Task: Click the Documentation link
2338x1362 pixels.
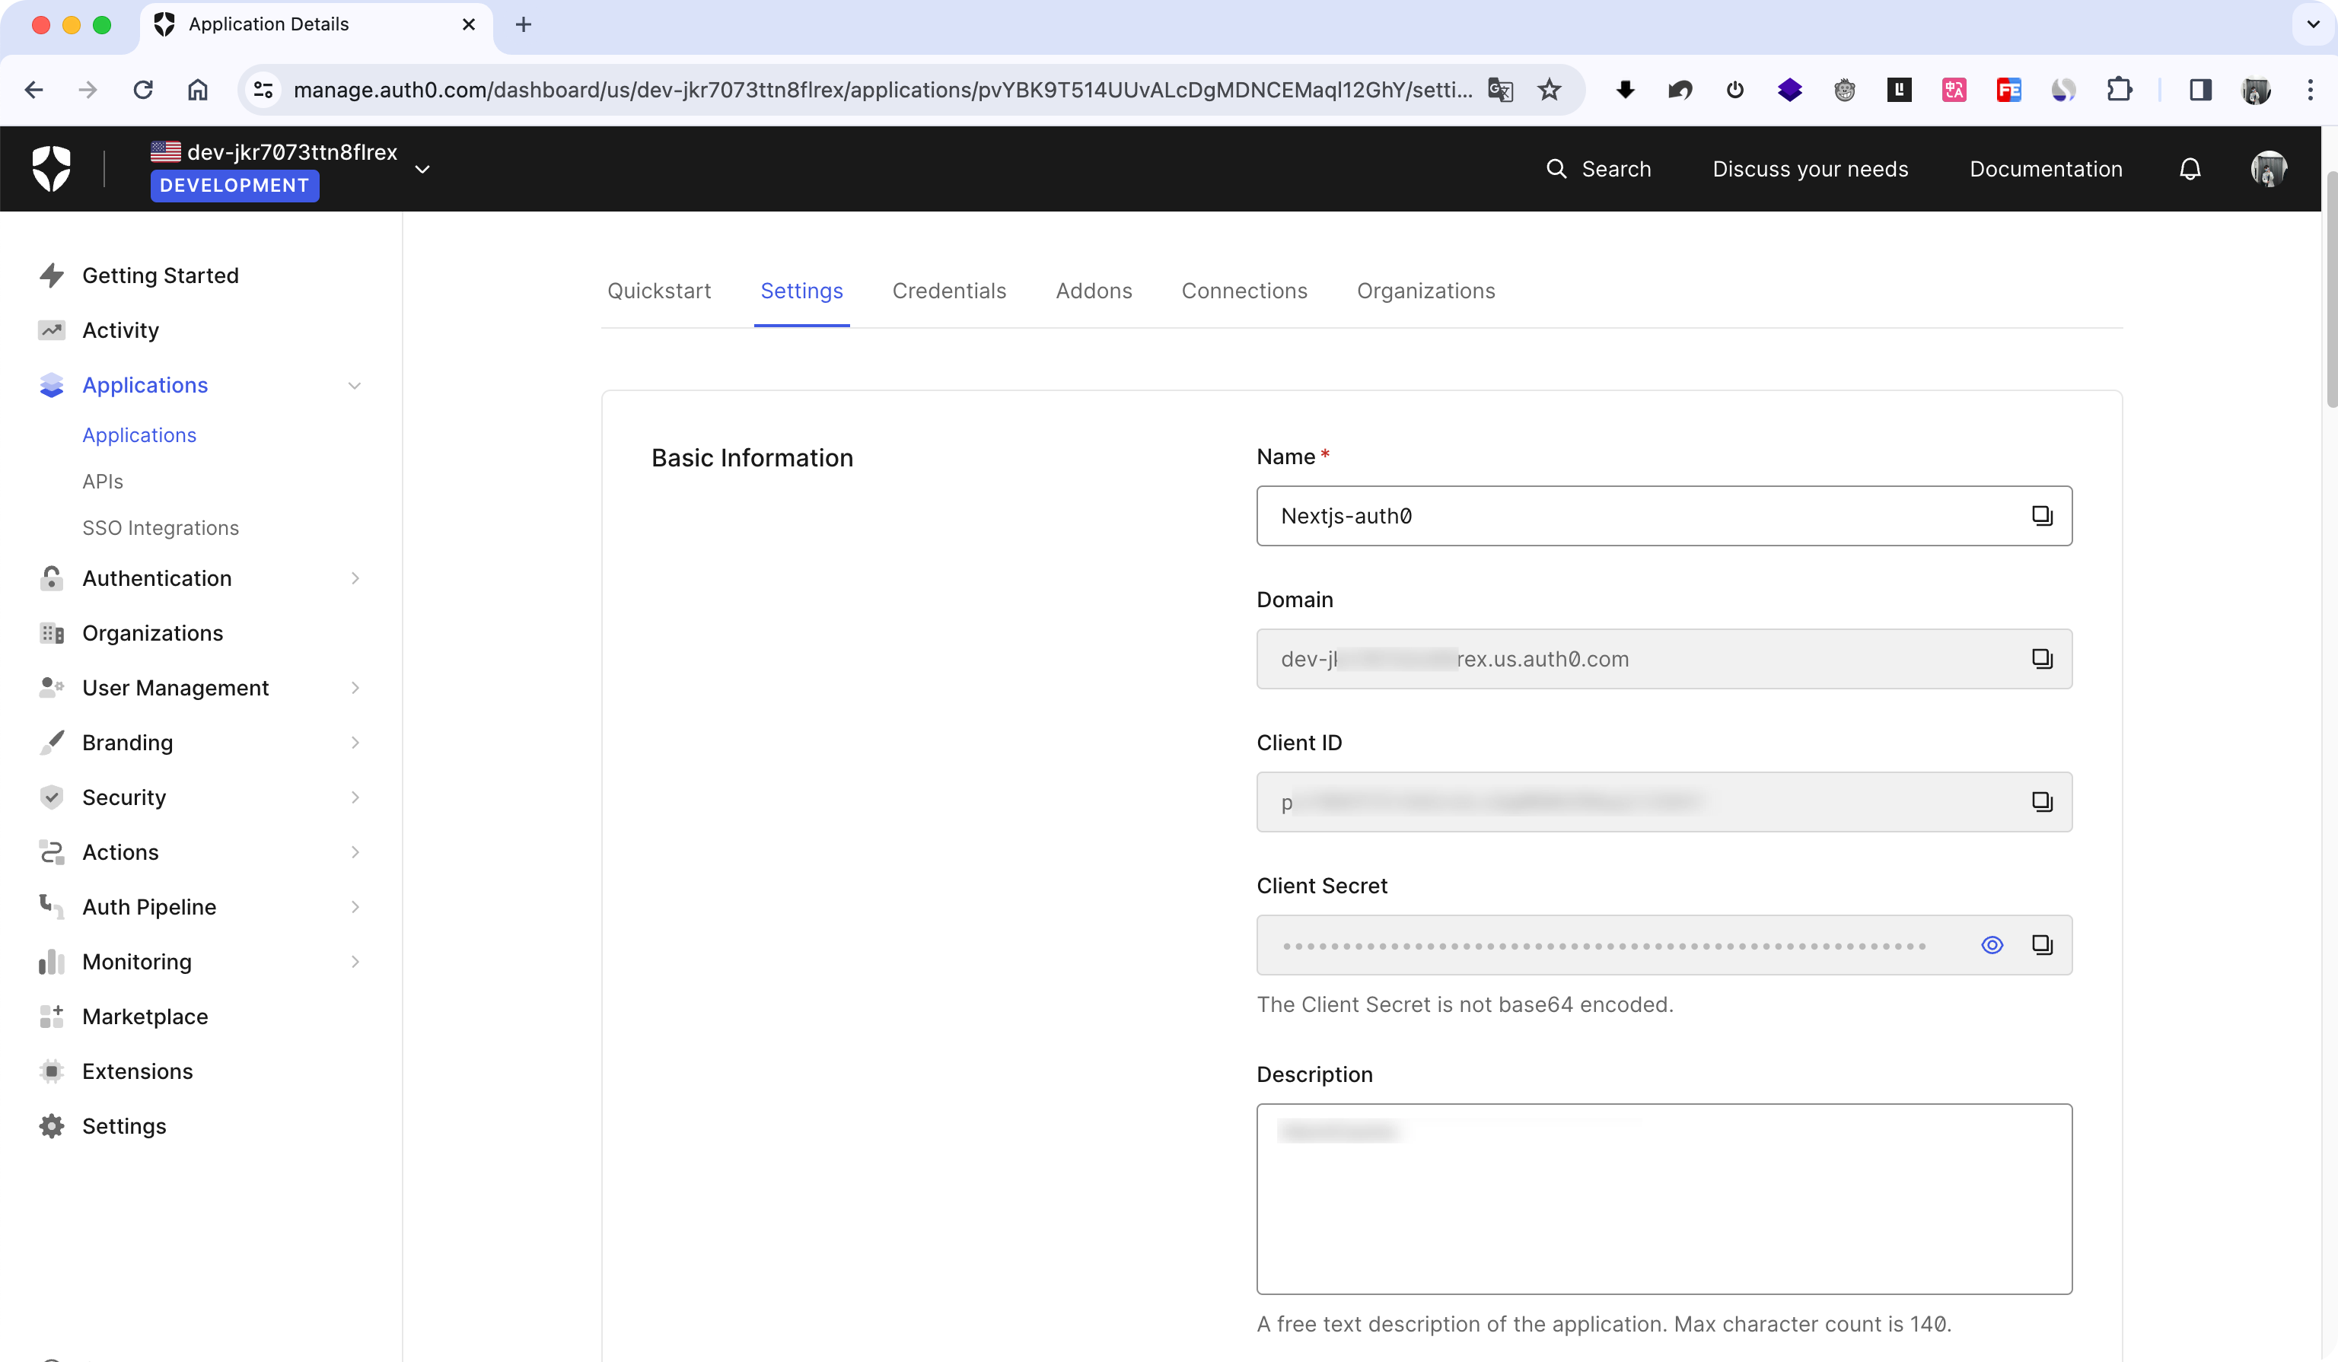Action: (2045, 168)
